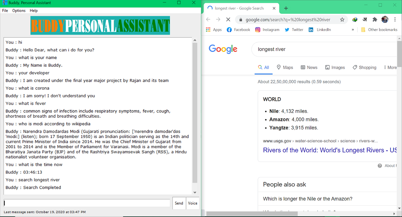Click the Google logo
Screen dimensions: 402x217
tap(223, 49)
